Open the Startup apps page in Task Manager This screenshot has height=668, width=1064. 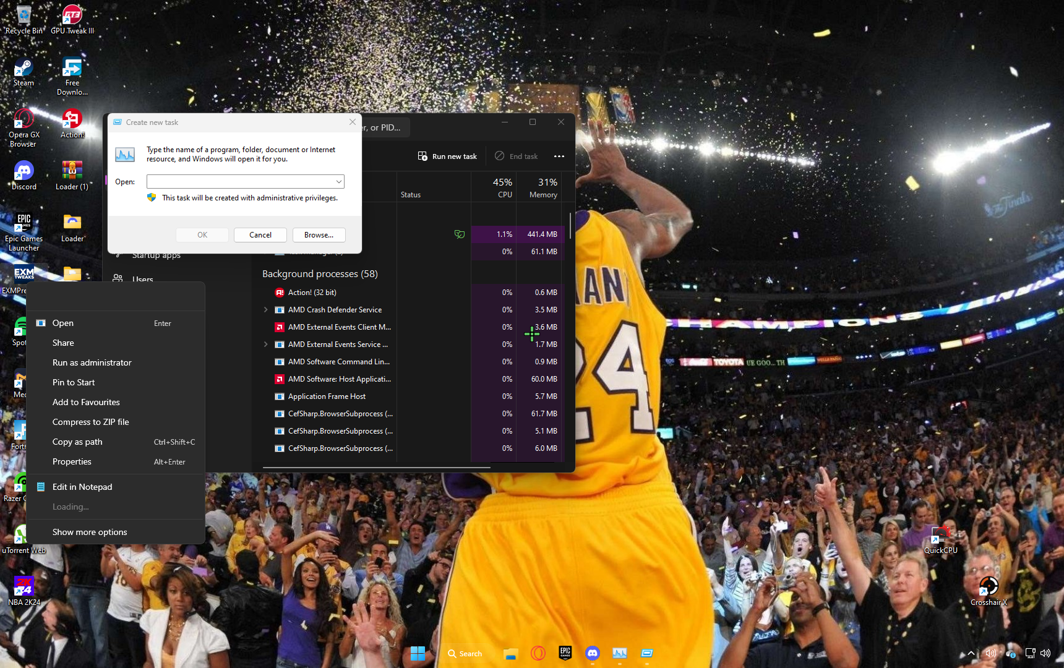pyautogui.click(x=157, y=255)
